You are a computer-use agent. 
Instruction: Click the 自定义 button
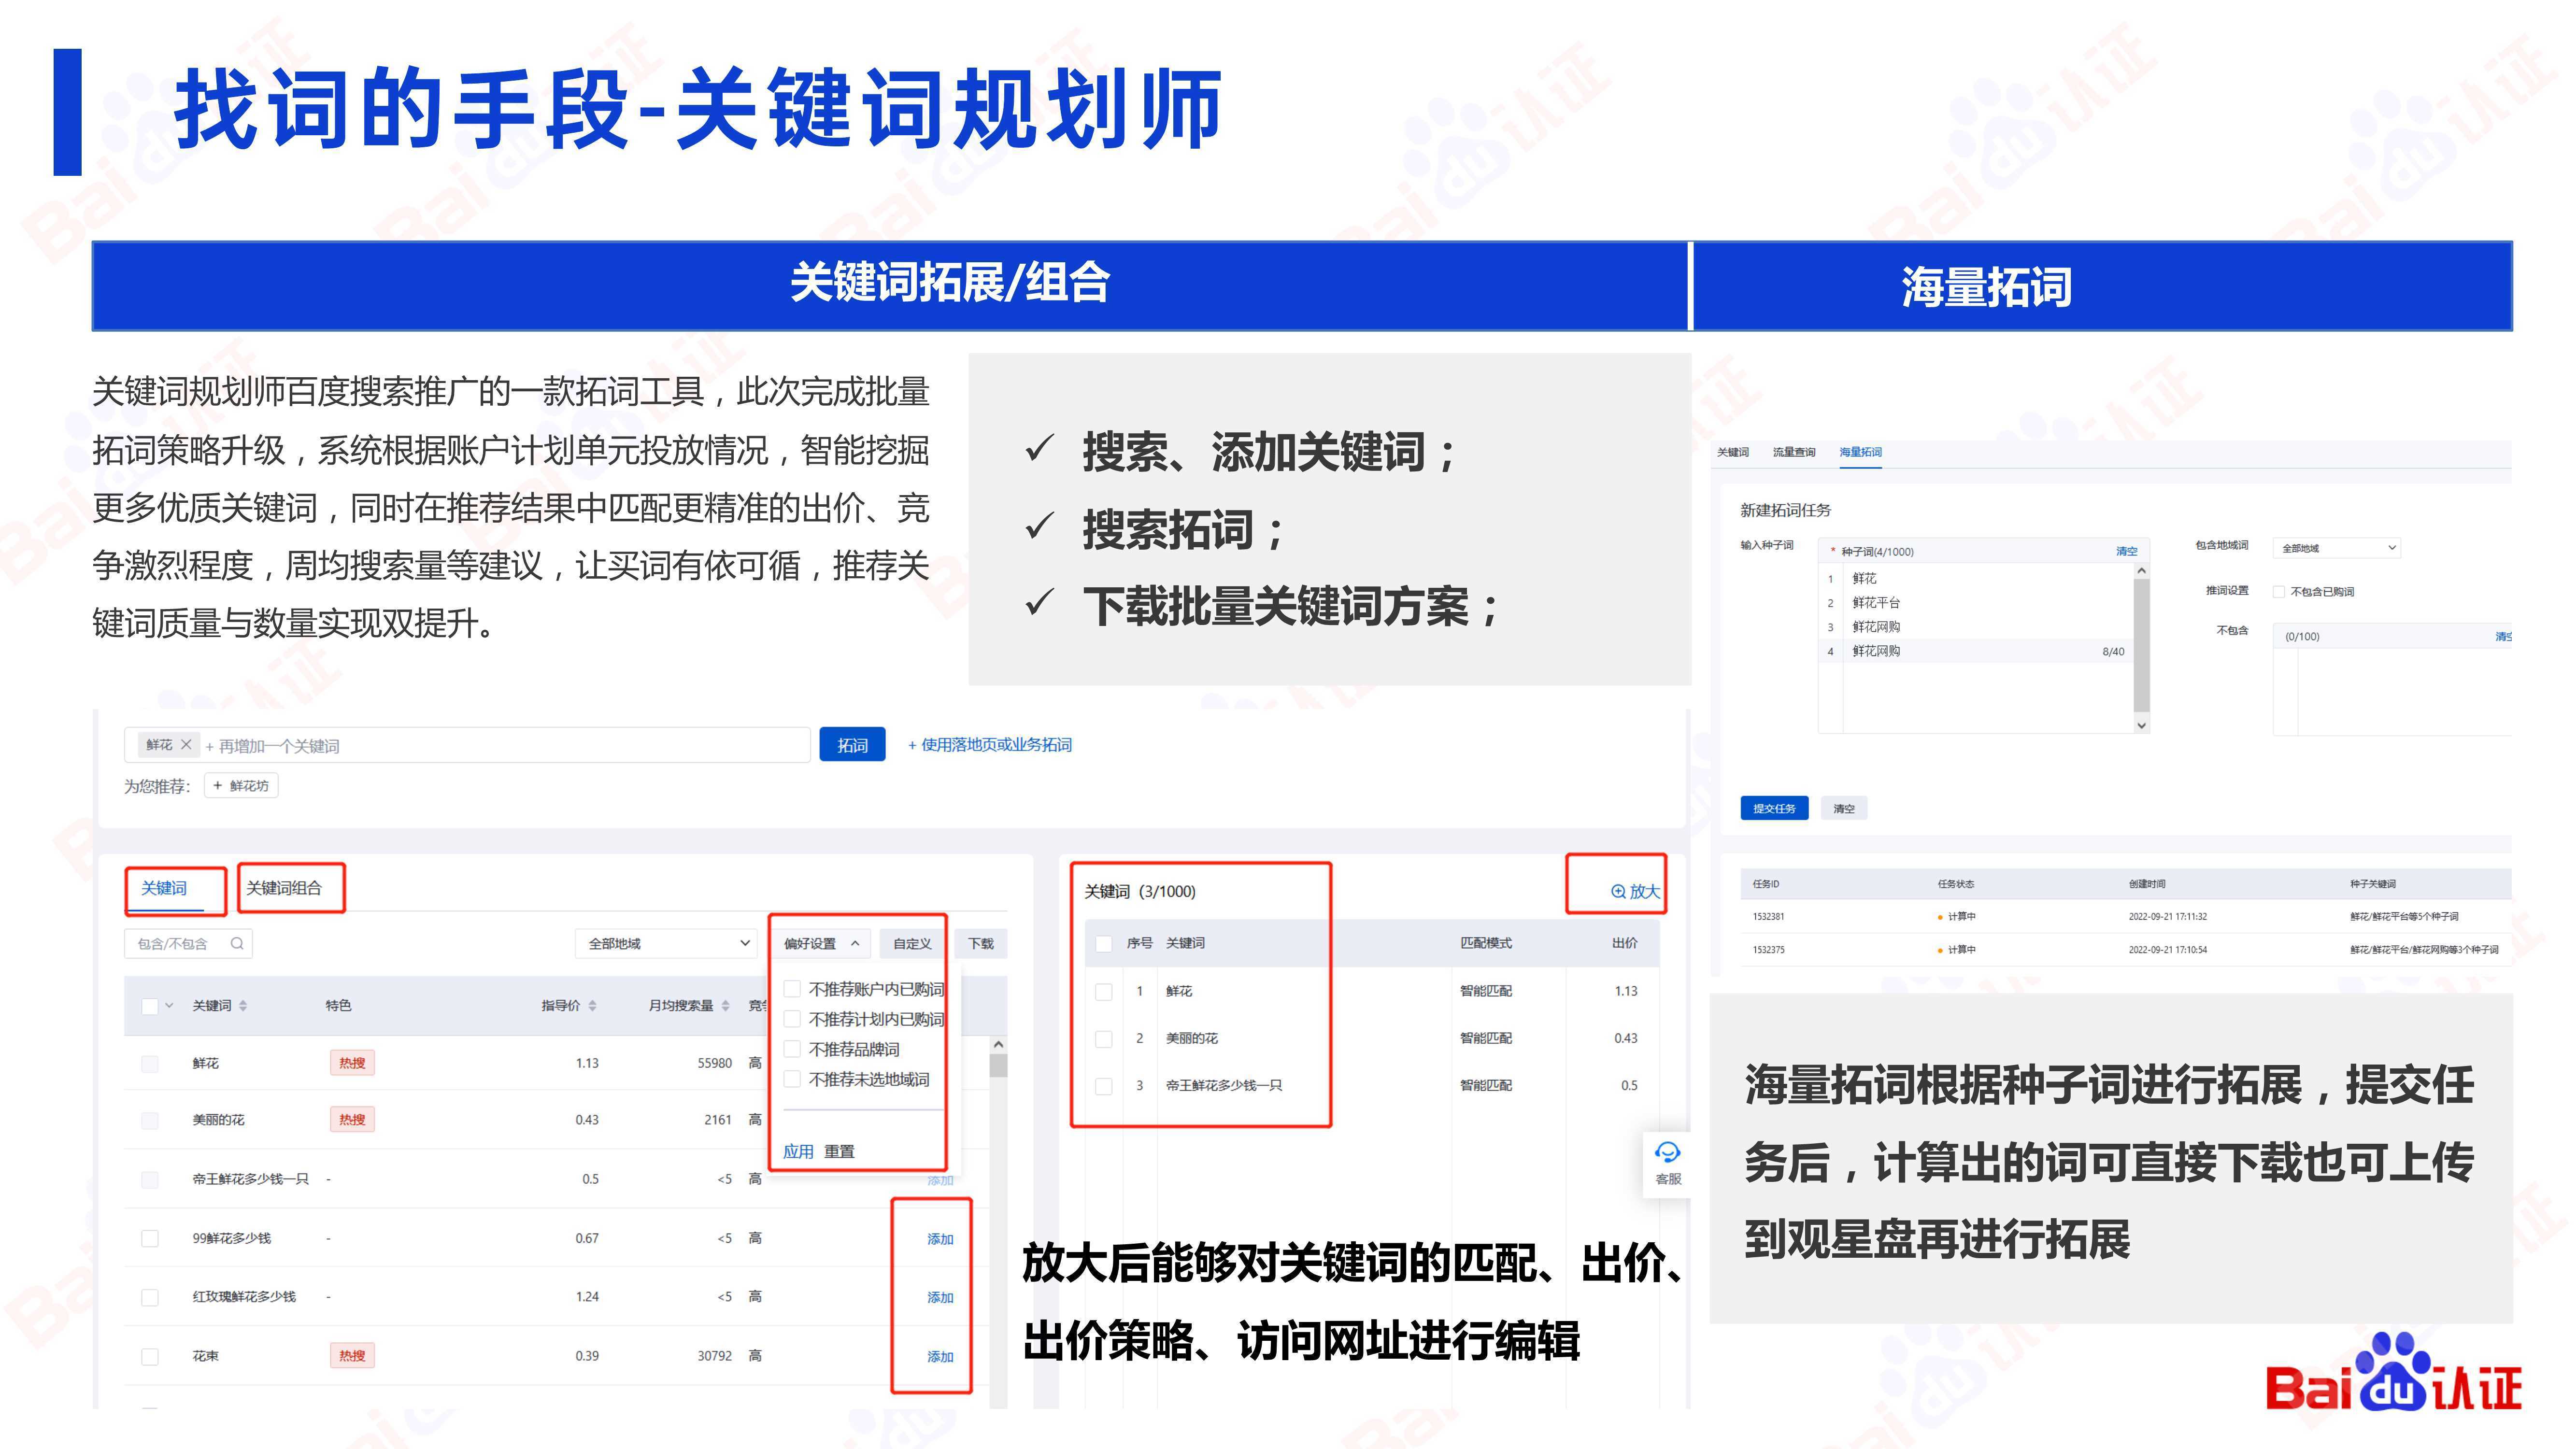(x=912, y=943)
